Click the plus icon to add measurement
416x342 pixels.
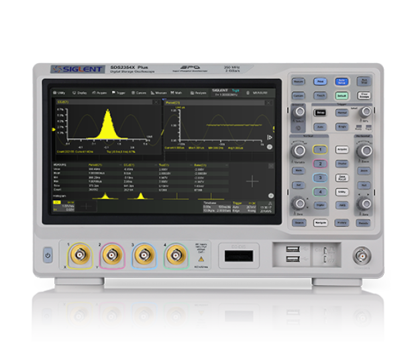pyautogui.click(x=252, y=180)
